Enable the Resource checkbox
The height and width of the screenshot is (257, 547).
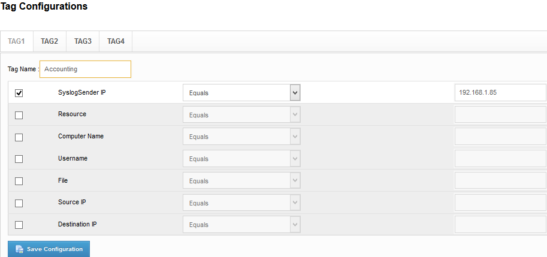coord(19,115)
